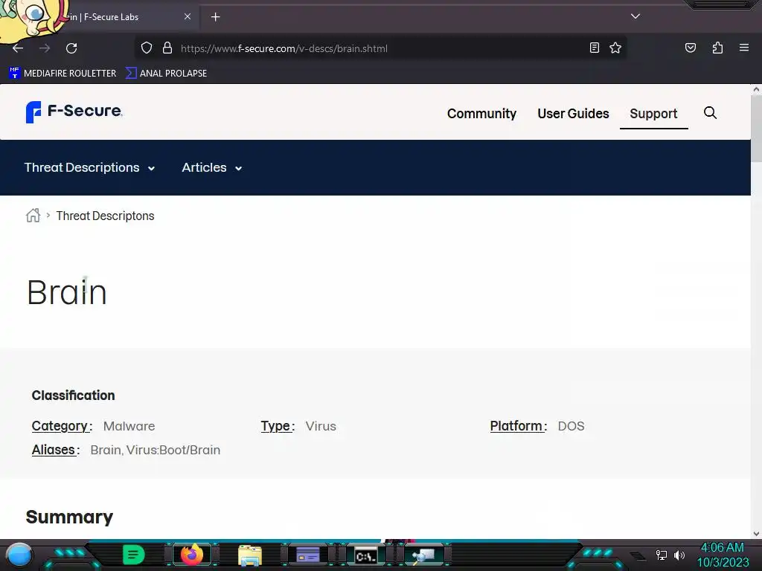Screen dimensions: 762x571
Task: Click the Malware category value
Action: coord(129,426)
